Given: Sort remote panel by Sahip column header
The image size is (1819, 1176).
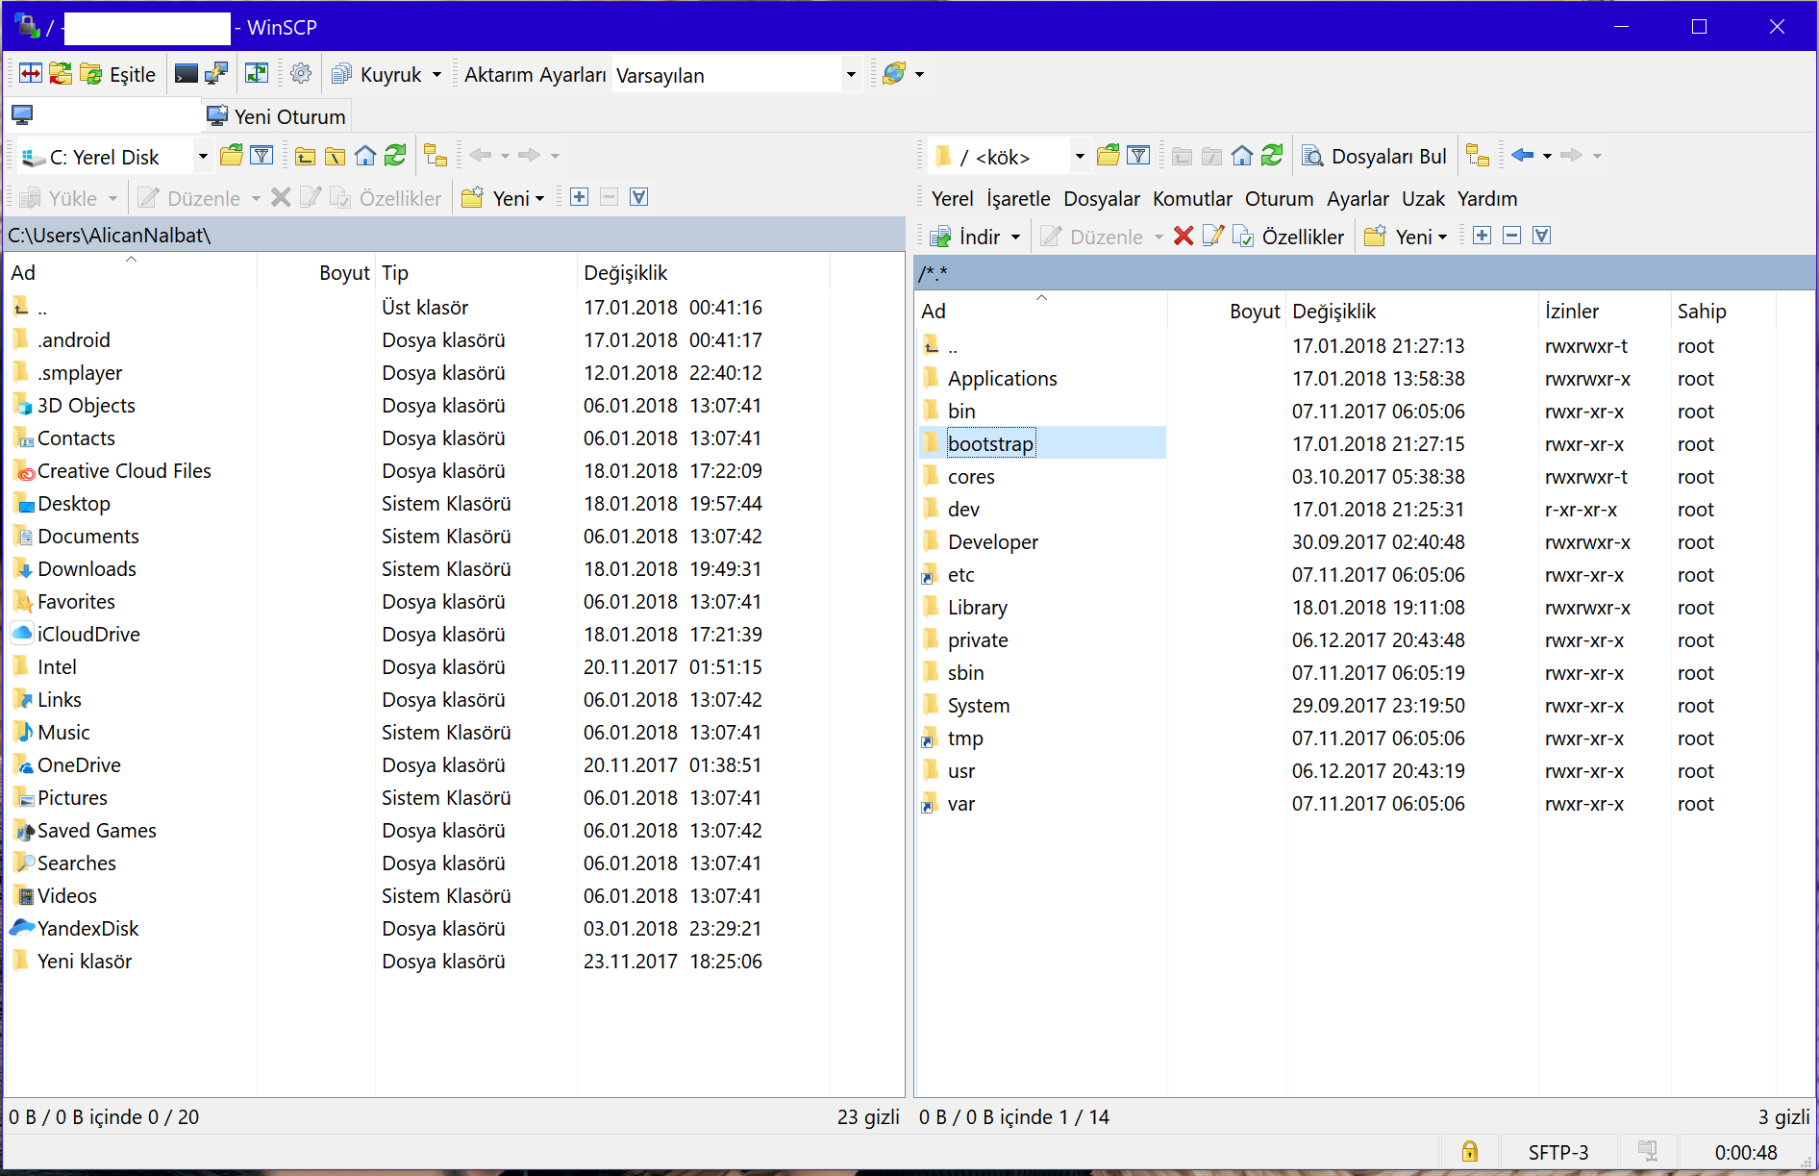Looking at the screenshot, I should pos(1723,311).
